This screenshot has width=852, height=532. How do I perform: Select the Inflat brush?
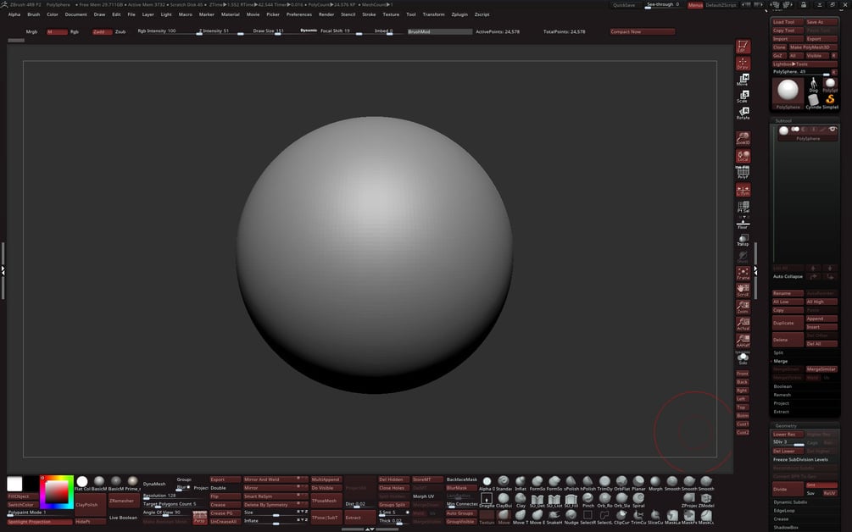point(521,483)
